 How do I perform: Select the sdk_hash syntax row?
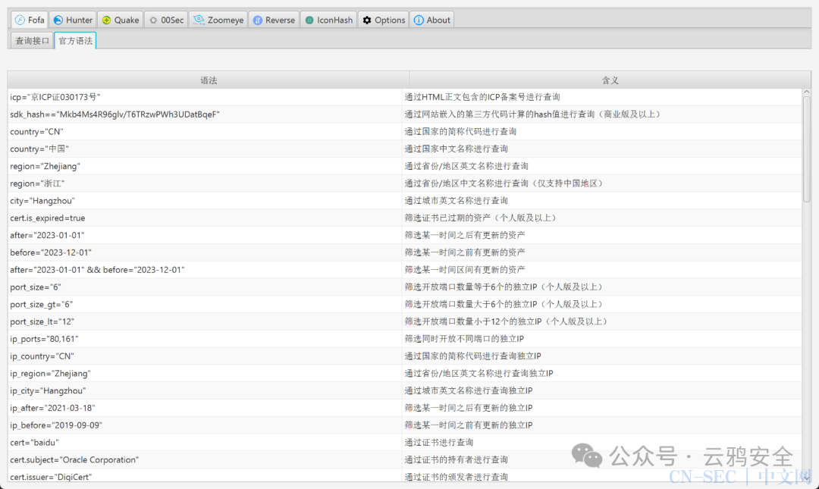click(x=405, y=114)
